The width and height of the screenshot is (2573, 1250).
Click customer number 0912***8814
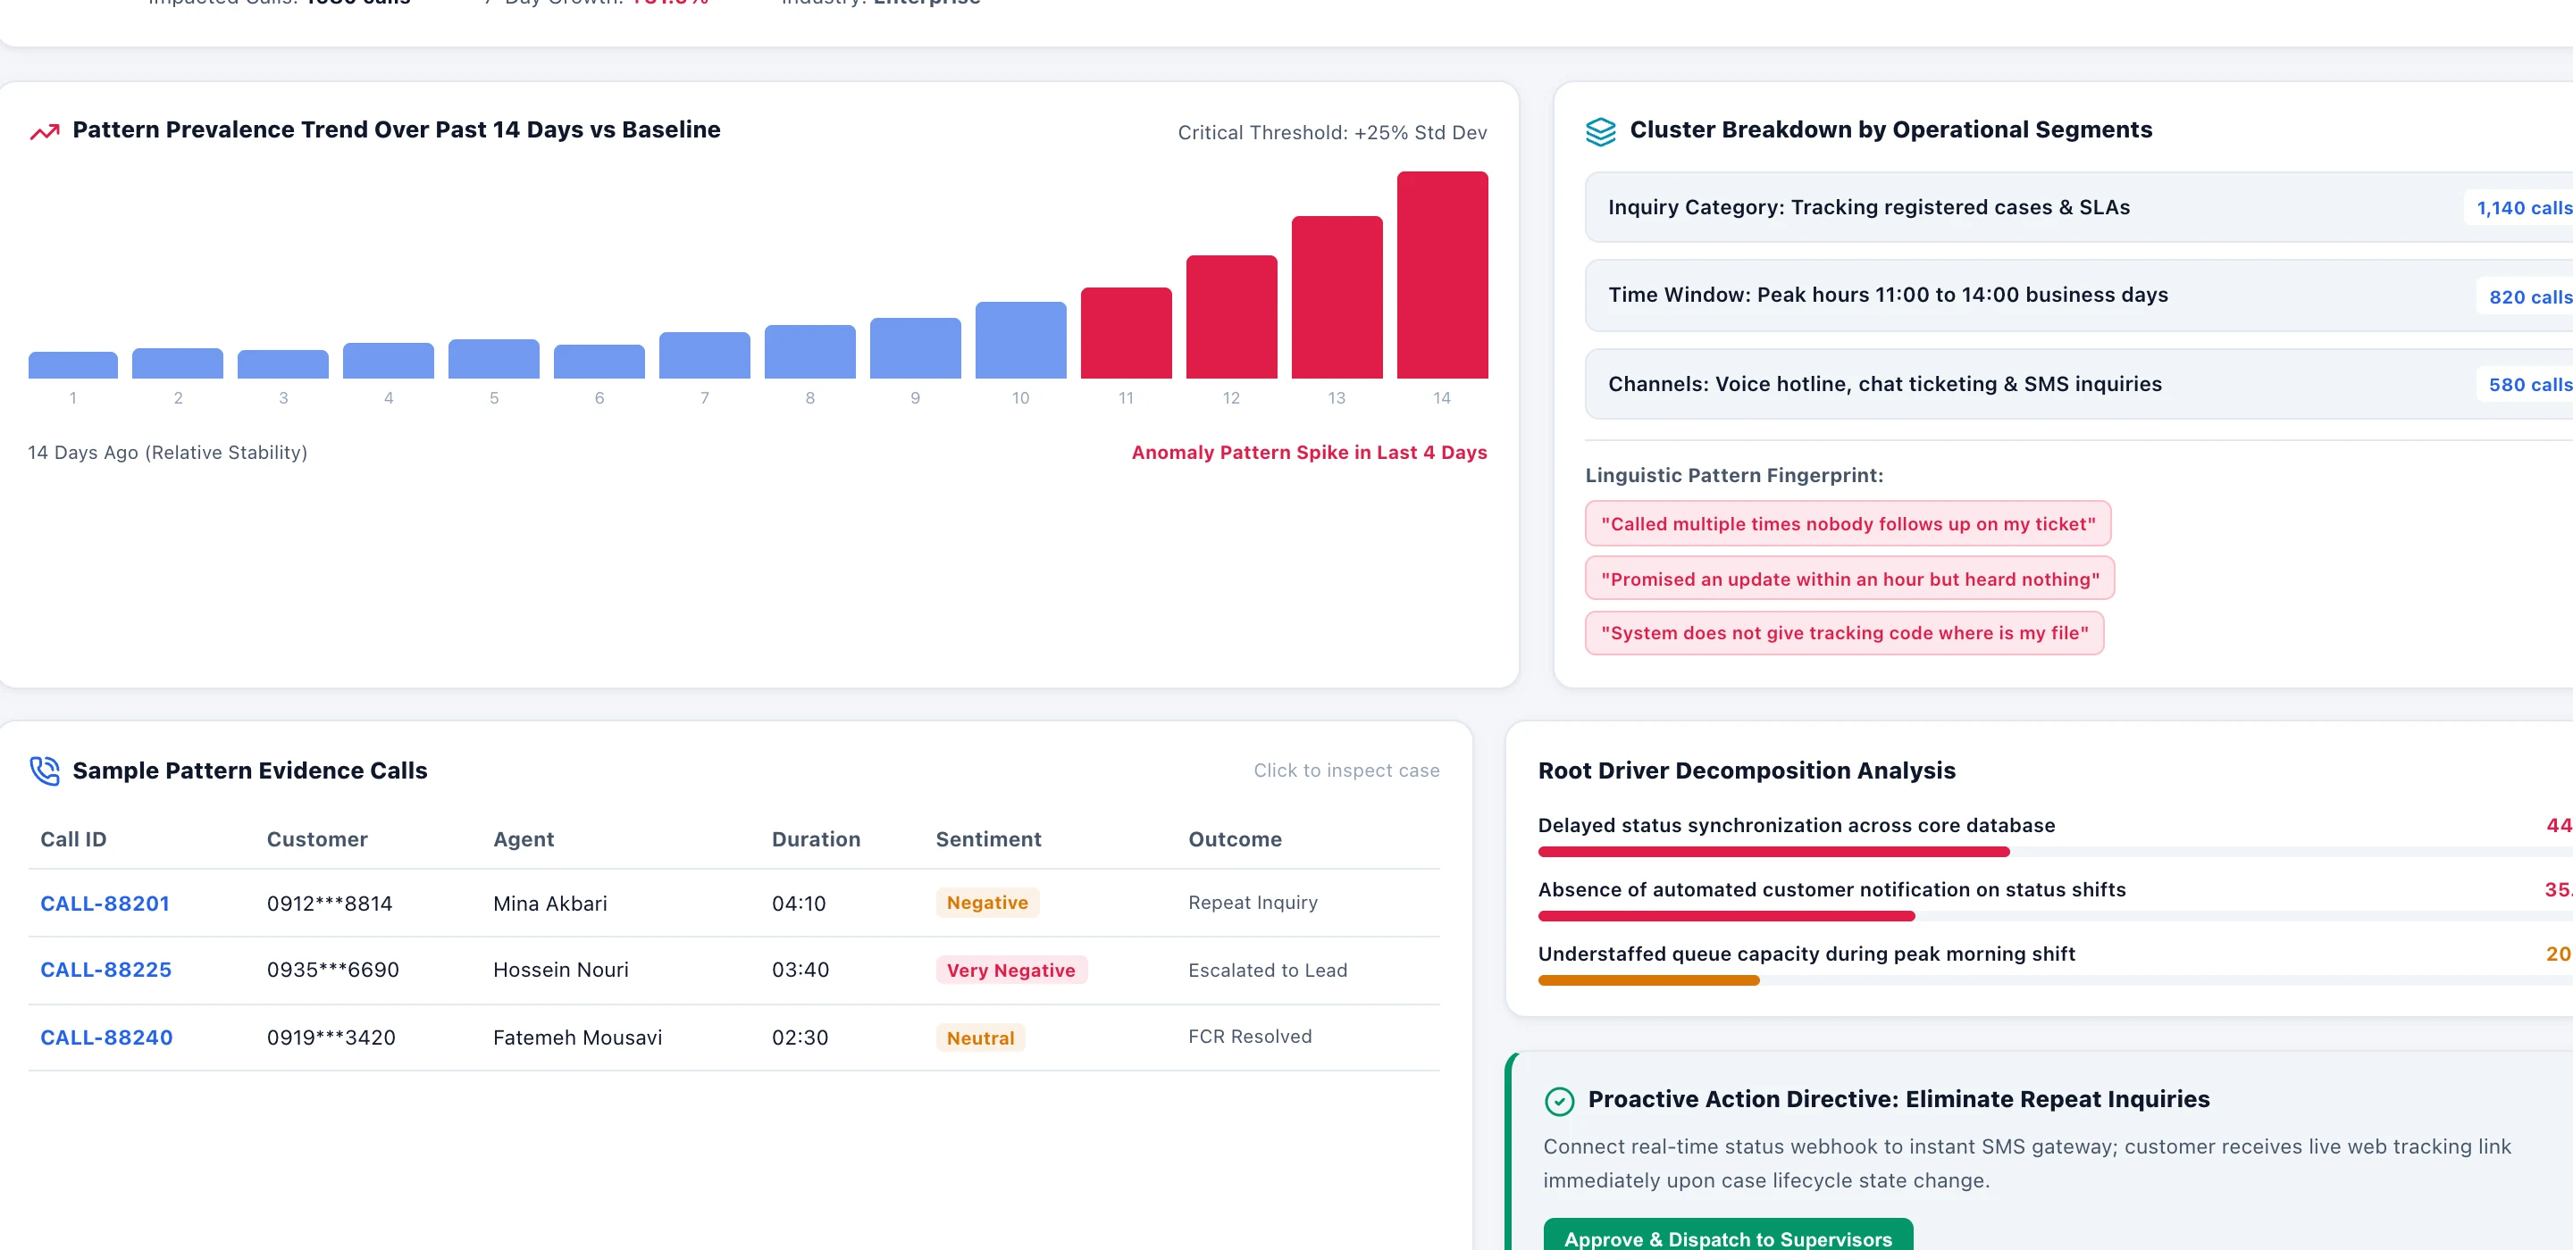pos(329,904)
